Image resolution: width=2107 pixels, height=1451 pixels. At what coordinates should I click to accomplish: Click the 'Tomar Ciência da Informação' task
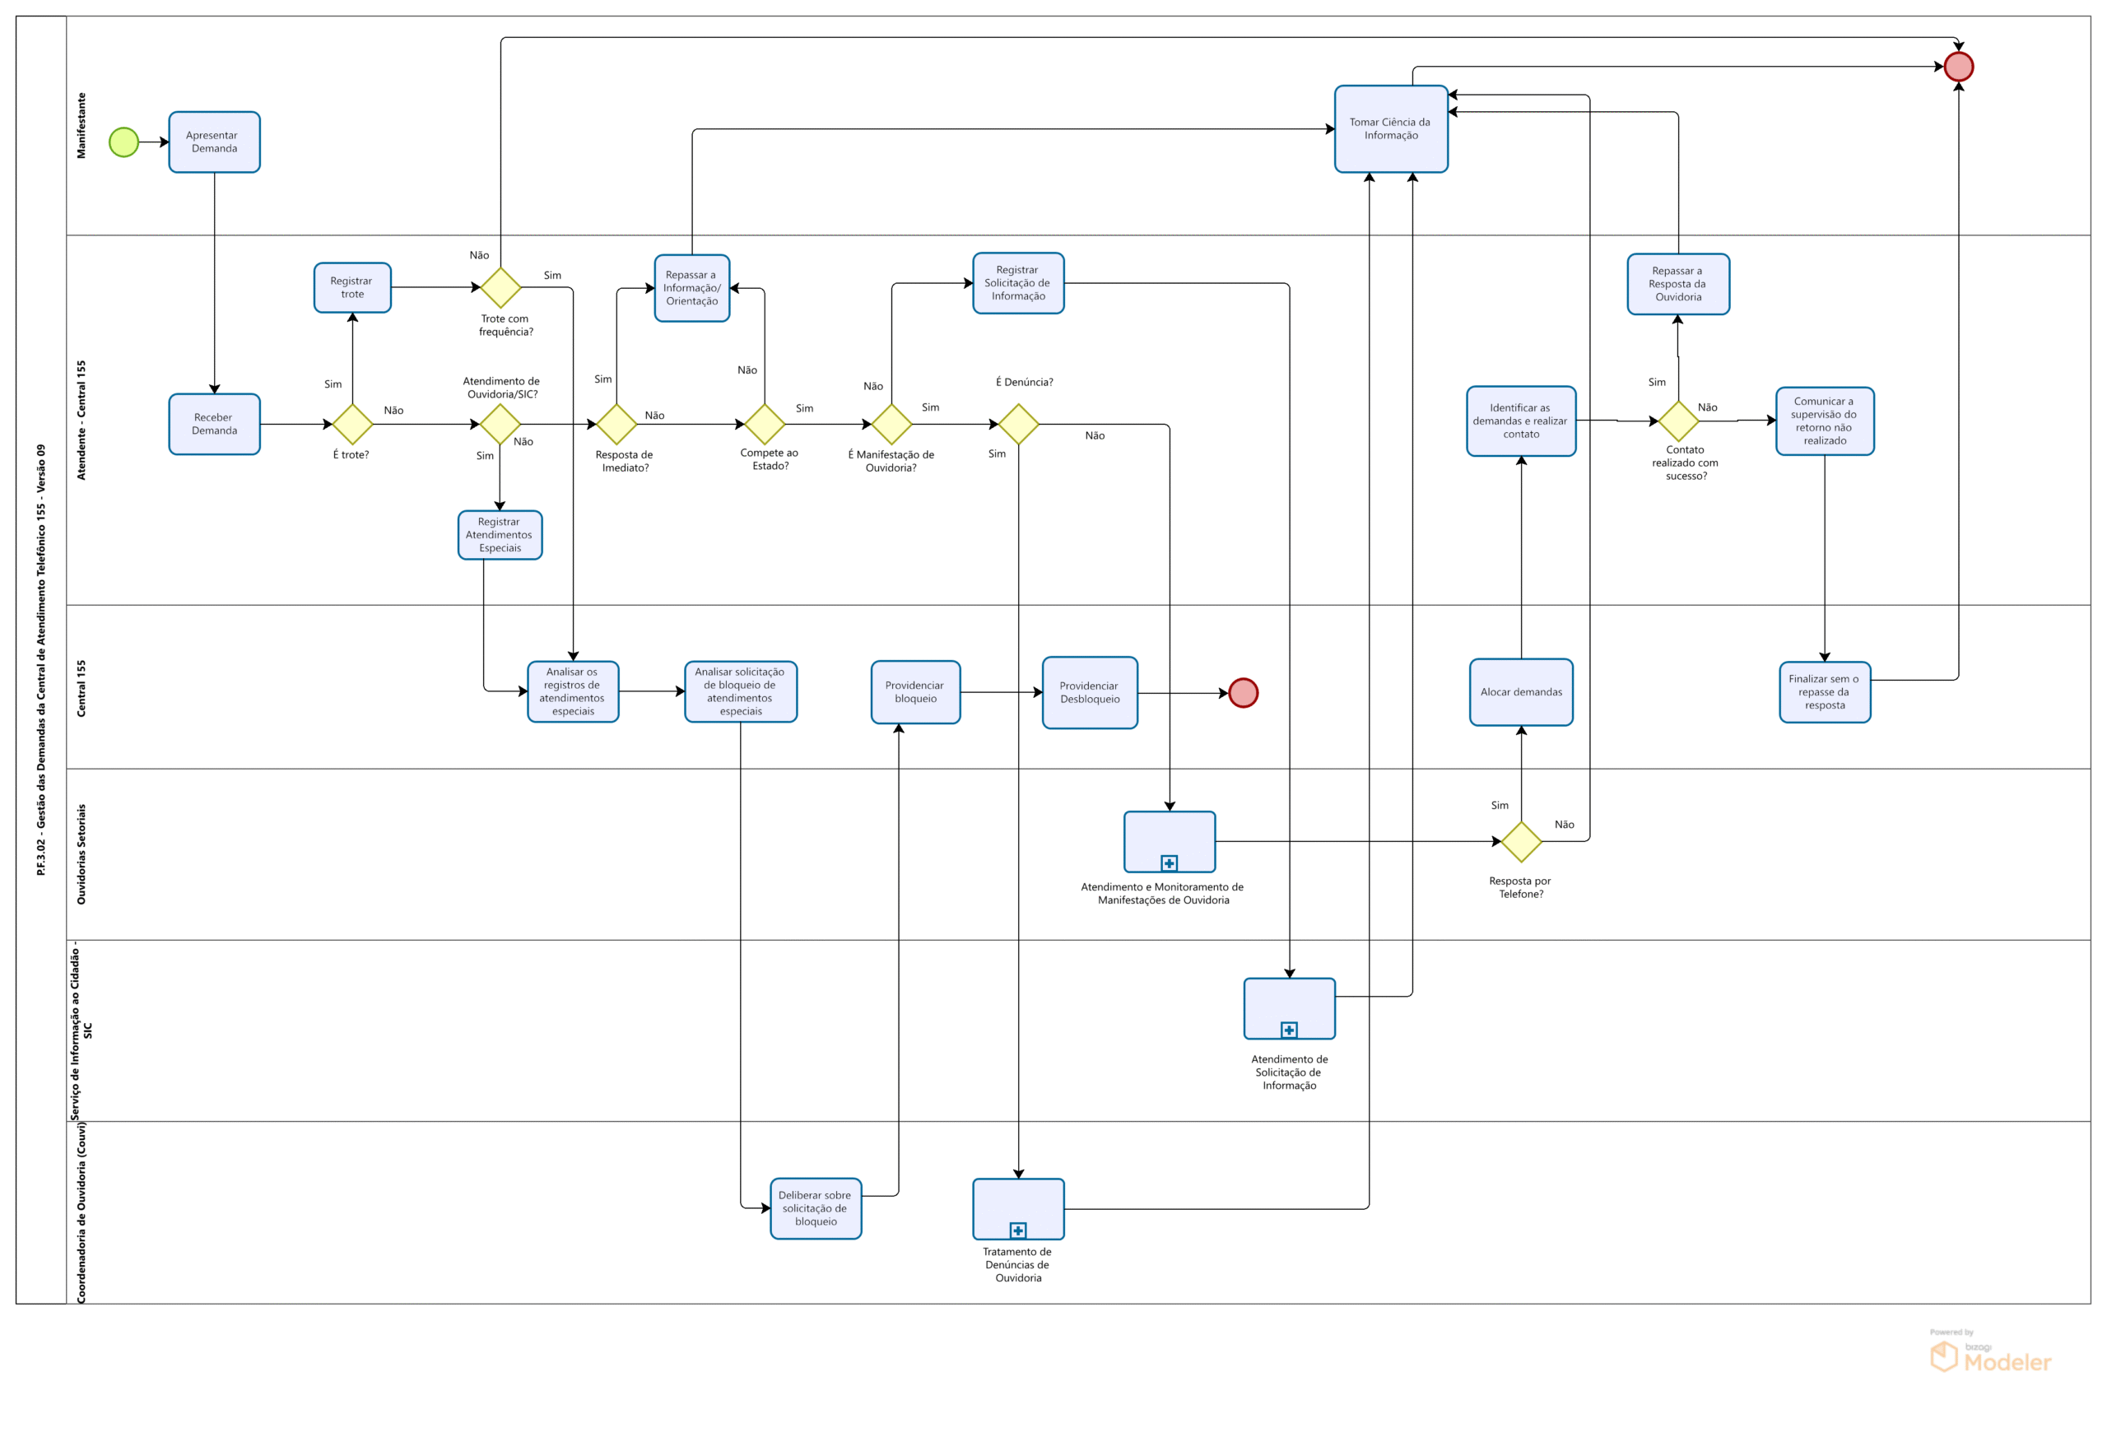click(1391, 128)
